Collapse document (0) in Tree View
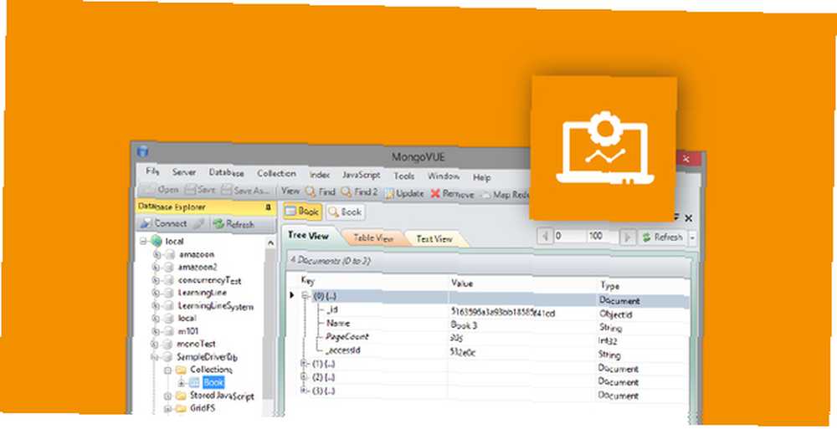The width and height of the screenshot is (837, 429). [x=305, y=295]
